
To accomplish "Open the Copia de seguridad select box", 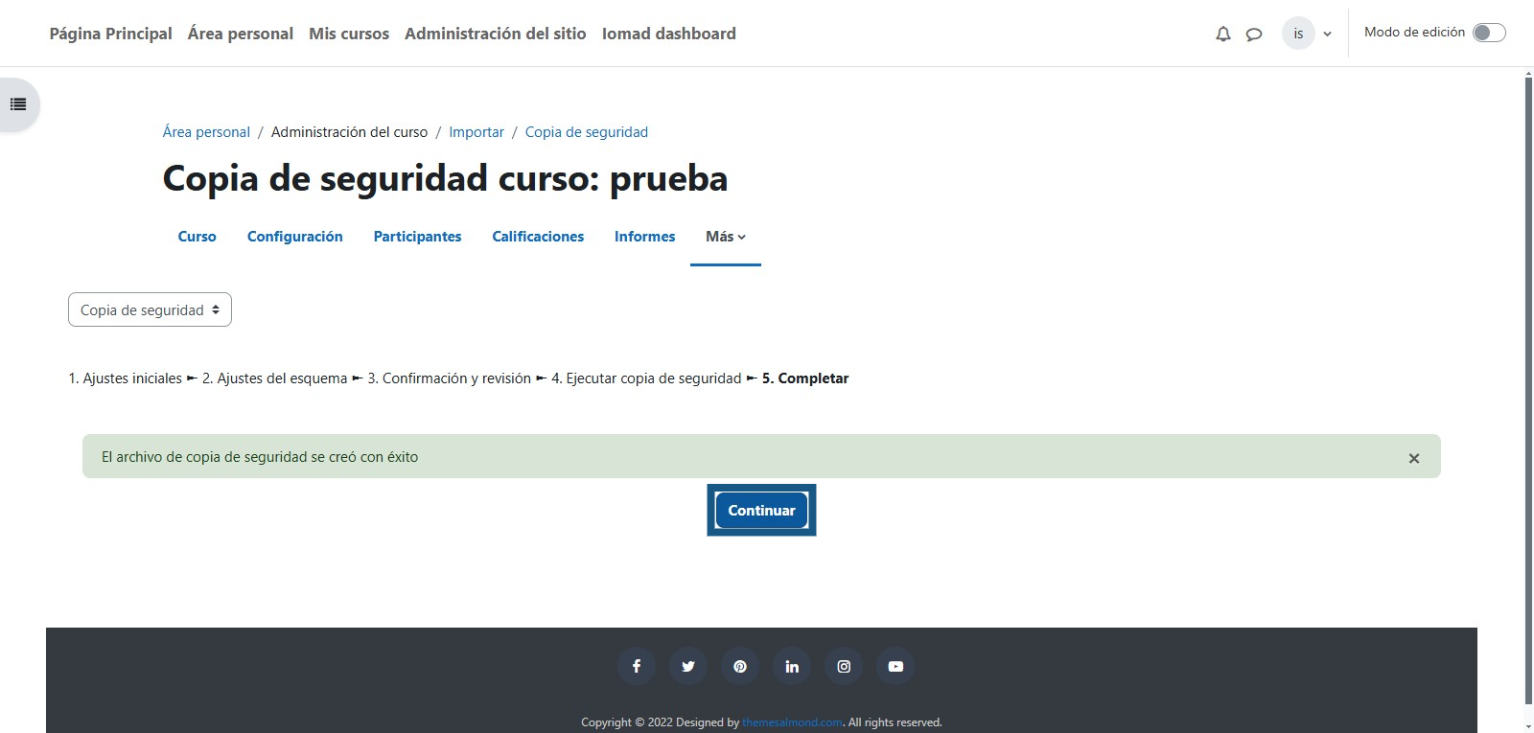I will 150,309.
